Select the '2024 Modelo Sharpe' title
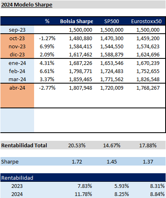Image resolution: width=166 pixels, height=198 pixels. coord(27,5)
